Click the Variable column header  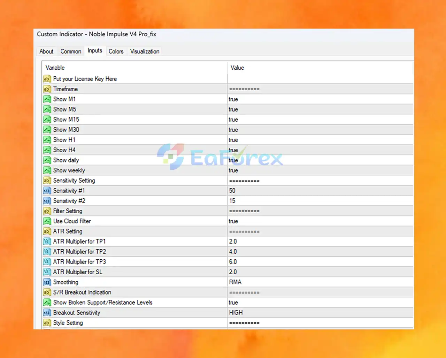(x=135, y=68)
